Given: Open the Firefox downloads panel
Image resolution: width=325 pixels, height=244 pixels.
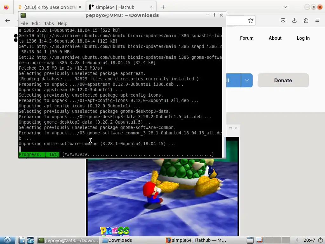Looking at the screenshot, I should click(294, 20).
